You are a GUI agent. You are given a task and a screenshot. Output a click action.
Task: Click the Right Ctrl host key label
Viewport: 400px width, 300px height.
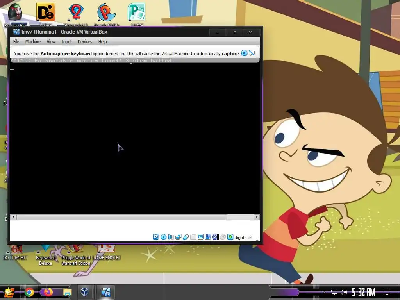tap(243, 237)
